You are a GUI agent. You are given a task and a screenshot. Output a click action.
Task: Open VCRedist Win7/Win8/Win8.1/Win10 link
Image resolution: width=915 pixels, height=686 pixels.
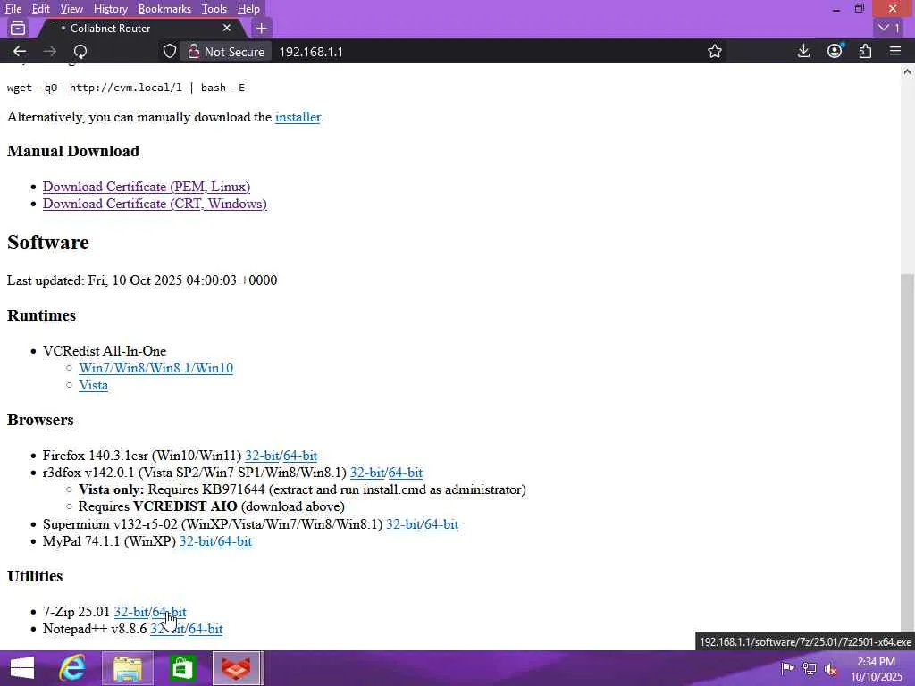(155, 367)
